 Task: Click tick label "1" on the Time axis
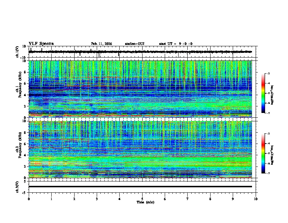(51, 199)
